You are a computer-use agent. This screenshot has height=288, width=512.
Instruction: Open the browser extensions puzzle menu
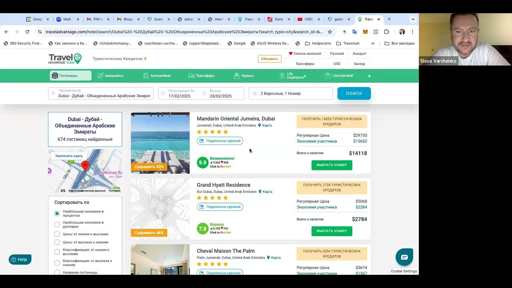click(x=386, y=32)
